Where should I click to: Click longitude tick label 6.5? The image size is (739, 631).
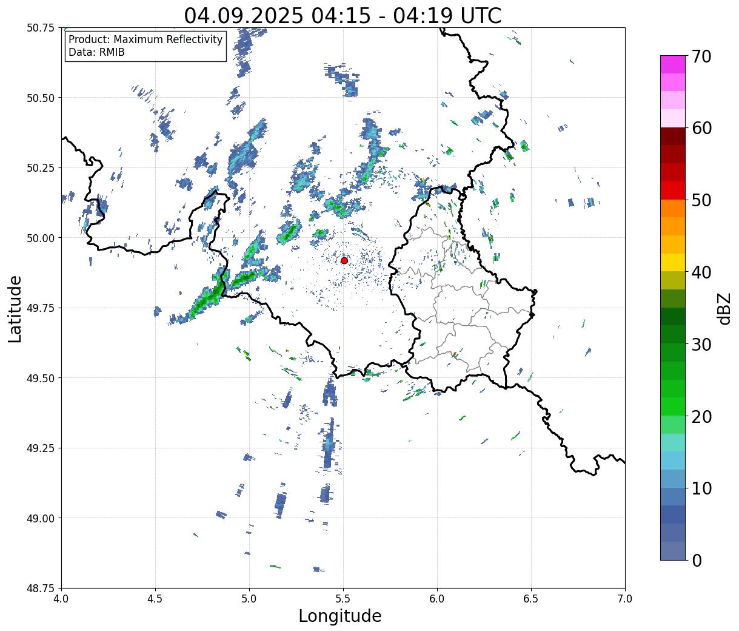click(531, 599)
